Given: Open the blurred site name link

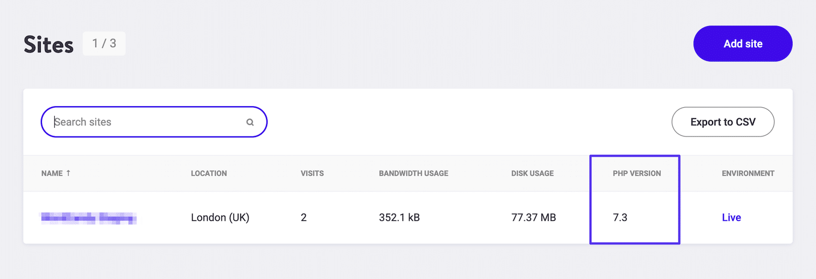Looking at the screenshot, I should pos(89,218).
